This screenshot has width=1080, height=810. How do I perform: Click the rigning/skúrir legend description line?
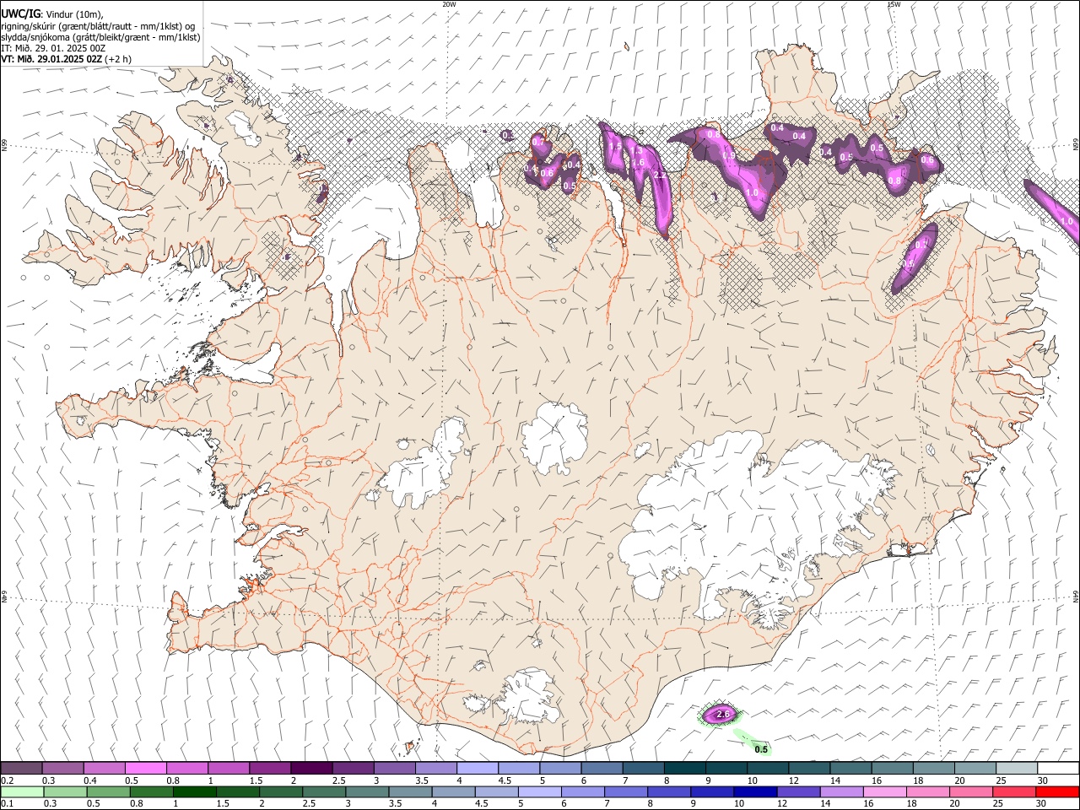tap(98, 26)
